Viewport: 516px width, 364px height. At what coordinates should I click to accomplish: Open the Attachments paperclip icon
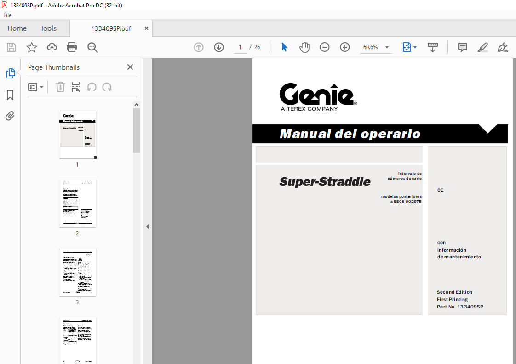point(10,116)
